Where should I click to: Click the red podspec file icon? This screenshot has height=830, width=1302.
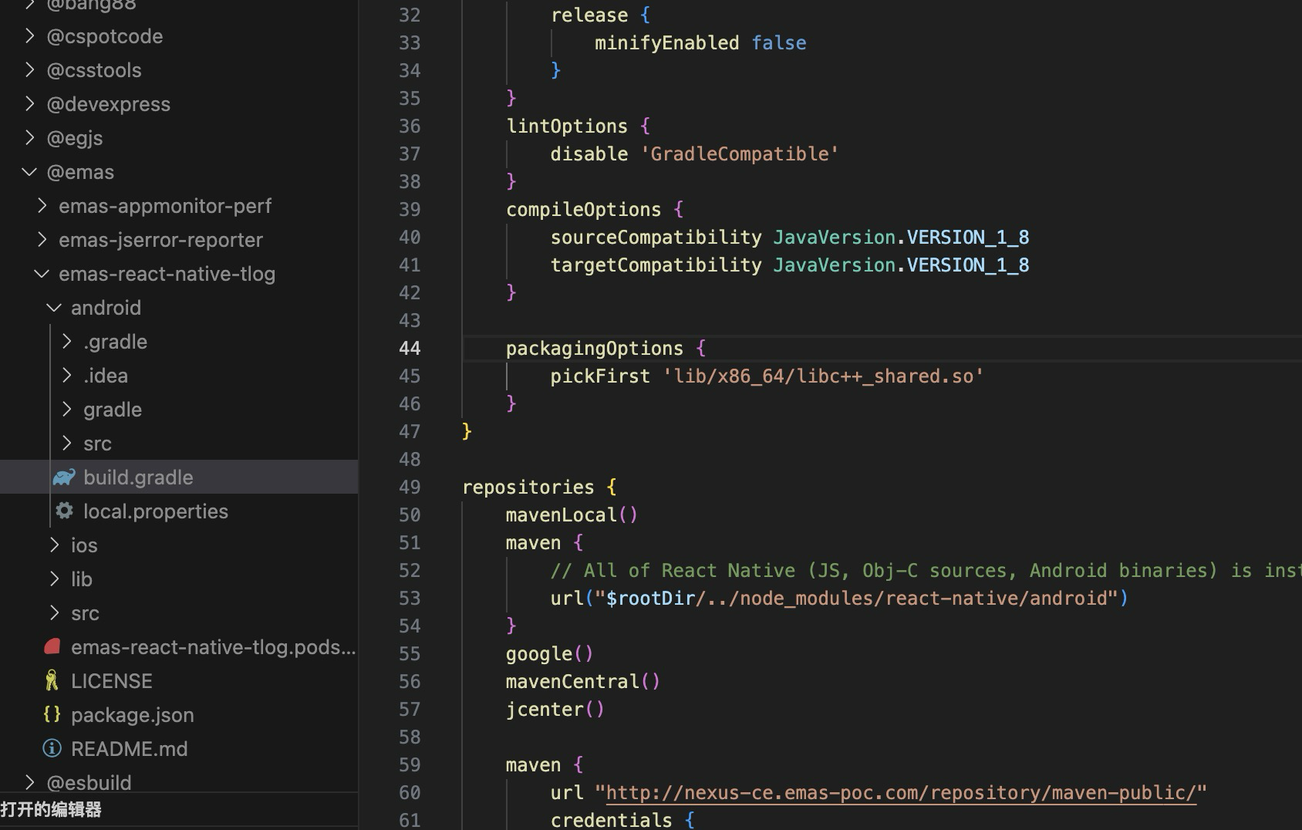pyautogui.click(x=52, y=646)
